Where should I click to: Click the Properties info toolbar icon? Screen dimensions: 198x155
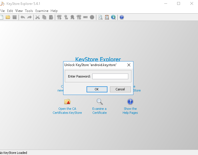92,17
